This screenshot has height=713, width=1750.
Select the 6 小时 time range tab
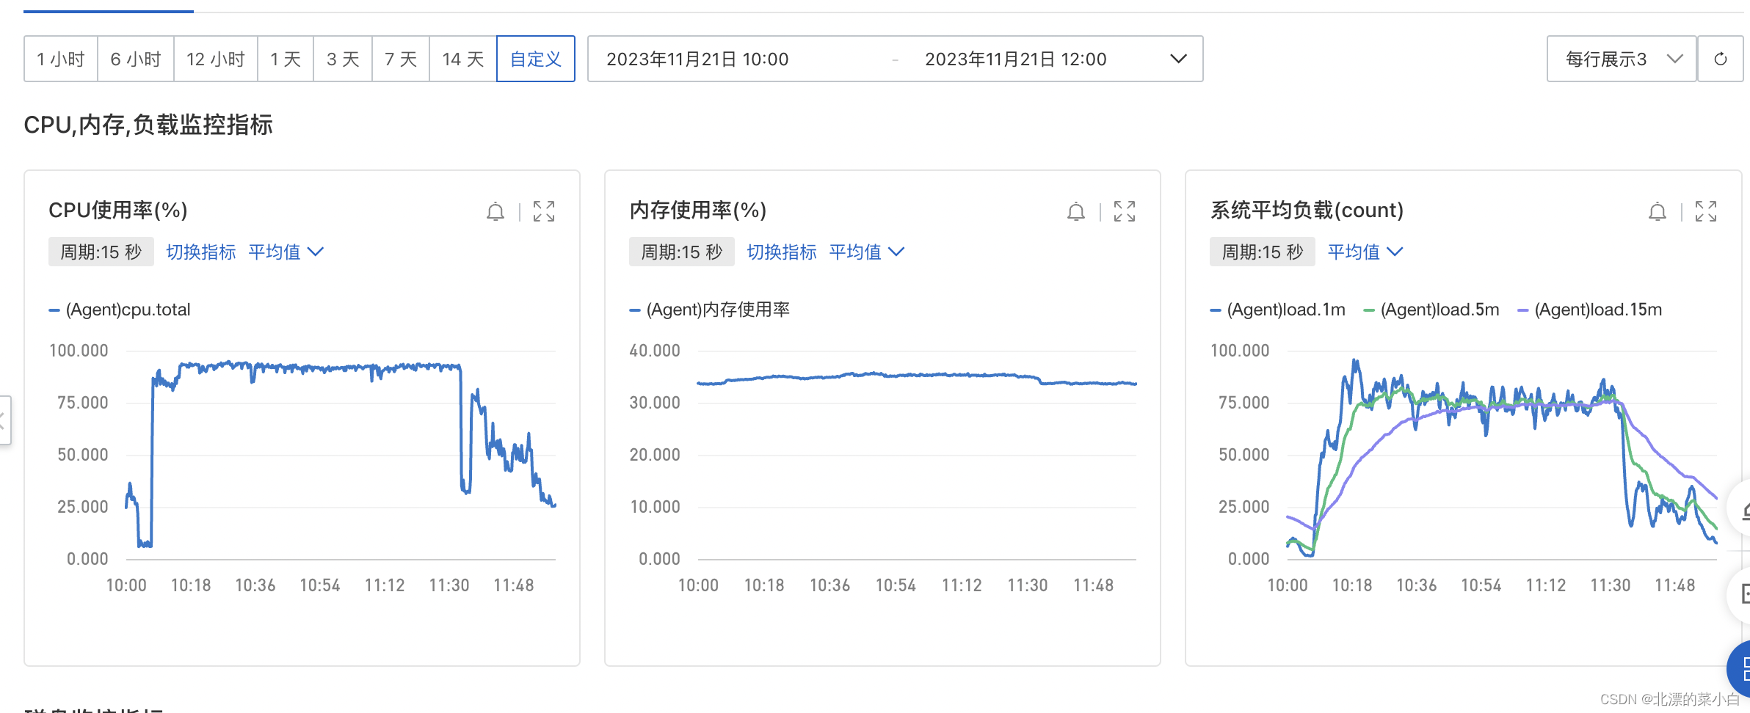pyautogui.click(x=136, y=59)
